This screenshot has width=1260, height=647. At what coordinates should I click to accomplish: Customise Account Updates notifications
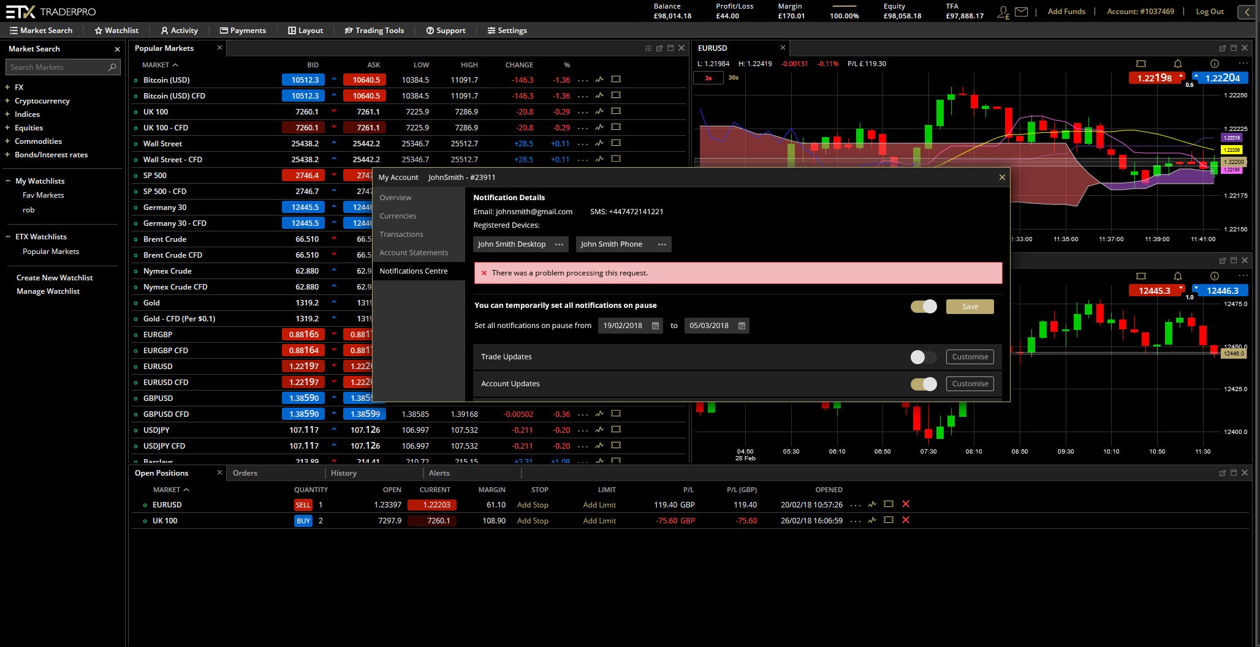coord(970,384)
